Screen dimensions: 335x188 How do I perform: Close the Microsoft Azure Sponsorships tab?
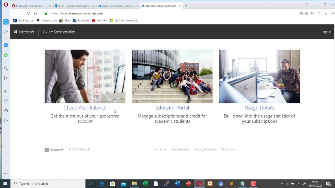(x=180, y=6)
